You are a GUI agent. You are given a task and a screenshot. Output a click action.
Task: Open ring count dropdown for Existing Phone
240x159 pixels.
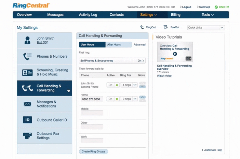135,85
